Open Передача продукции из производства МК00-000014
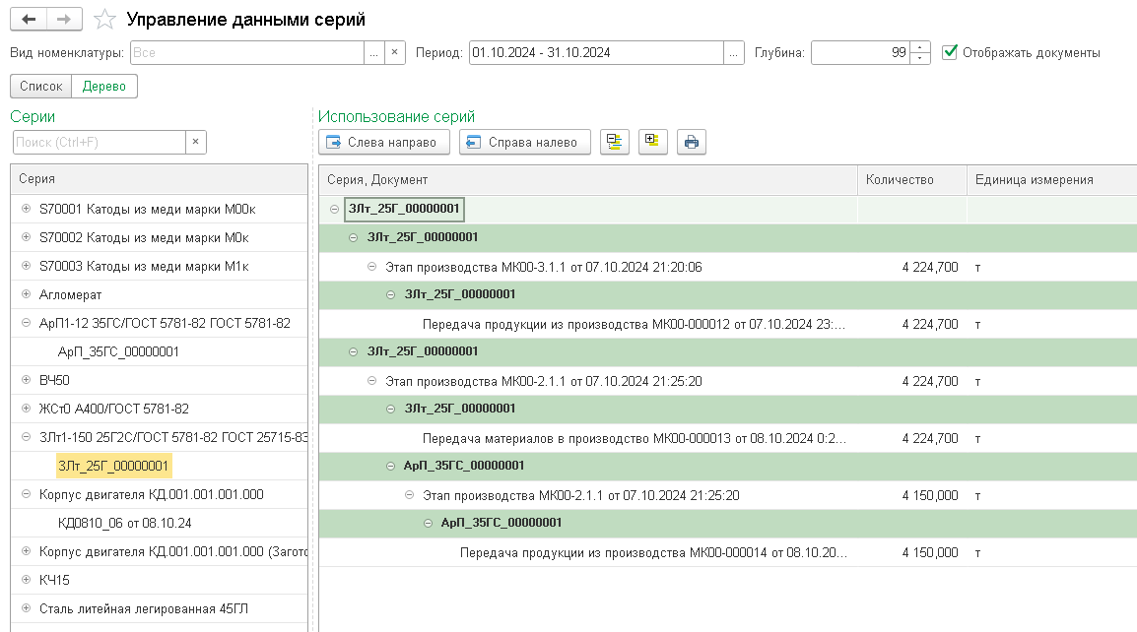The width and height of the screenshot is (1137, 632). [x=653, y=552]
